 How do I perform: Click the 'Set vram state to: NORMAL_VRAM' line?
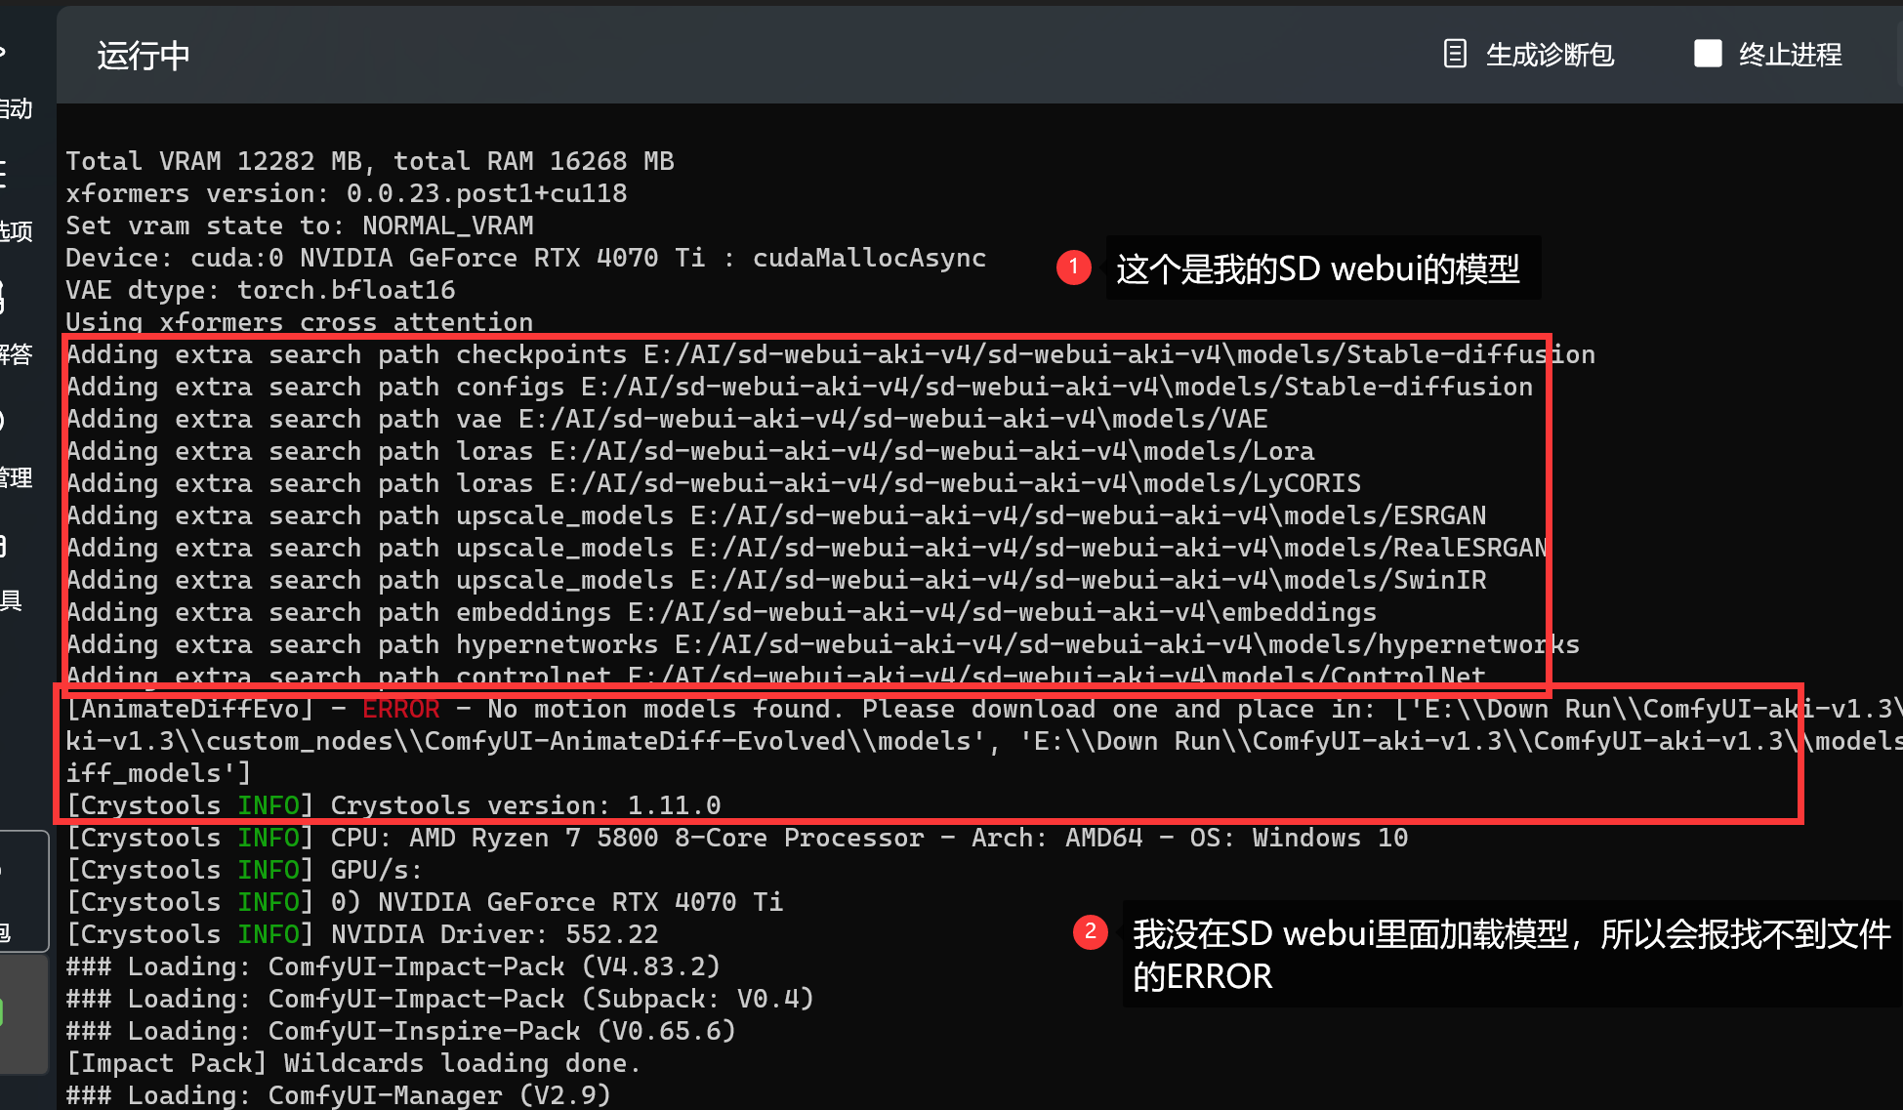[300, 226]
